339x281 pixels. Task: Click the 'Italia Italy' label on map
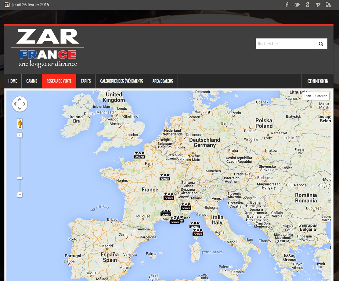[217, 220]
